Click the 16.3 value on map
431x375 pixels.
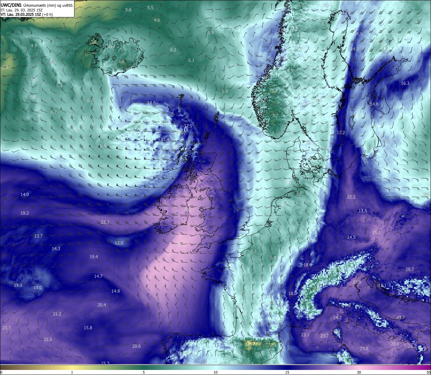click(x=405, y=83)
